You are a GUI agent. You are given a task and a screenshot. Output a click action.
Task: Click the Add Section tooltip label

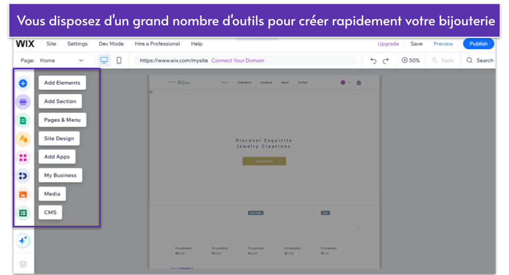click(60, 101)
